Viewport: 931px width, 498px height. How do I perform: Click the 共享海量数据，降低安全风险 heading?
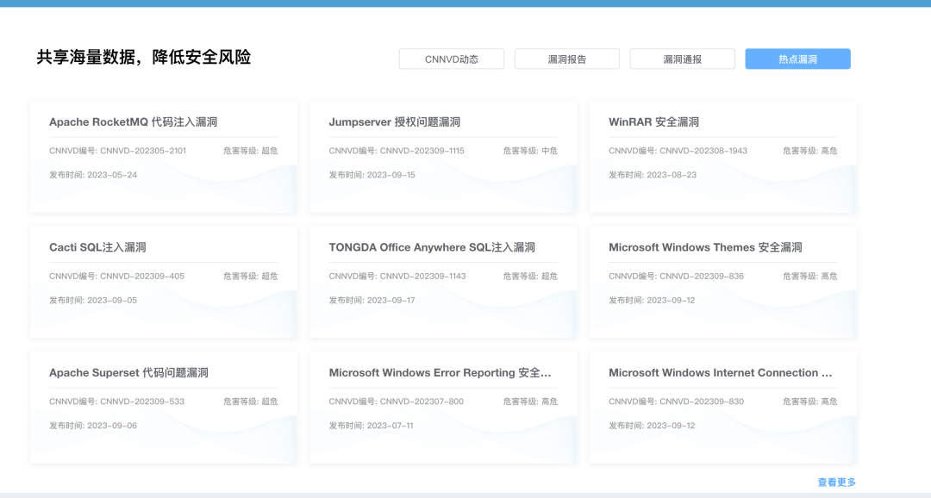(144, 57)
